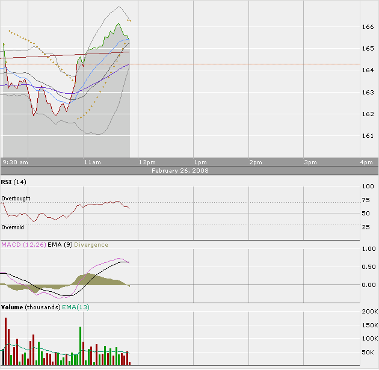Screen dimensions: 379x370
Task: Click the 12pm time axis label
Action: [147, 162]
